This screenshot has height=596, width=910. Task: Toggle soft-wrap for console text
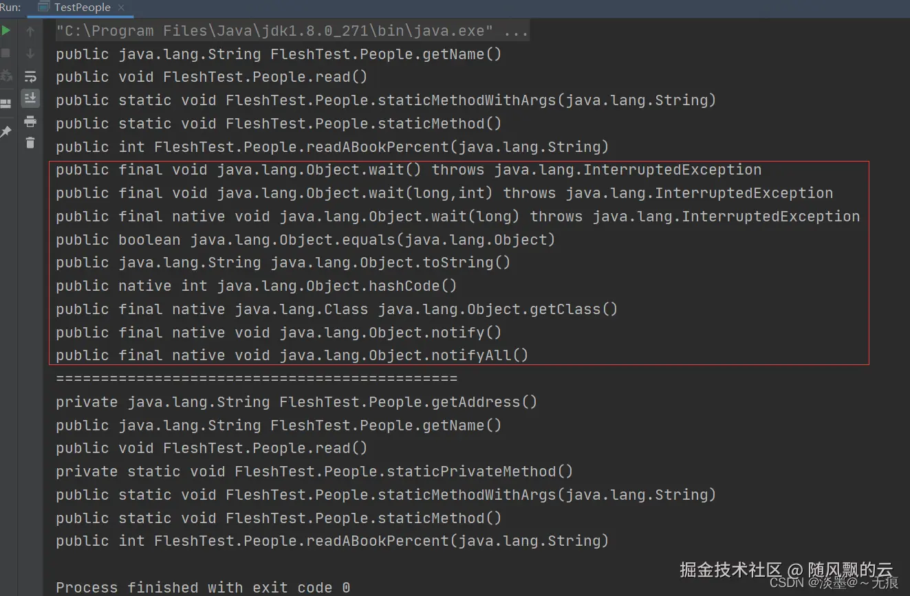(x=30, y=76)
